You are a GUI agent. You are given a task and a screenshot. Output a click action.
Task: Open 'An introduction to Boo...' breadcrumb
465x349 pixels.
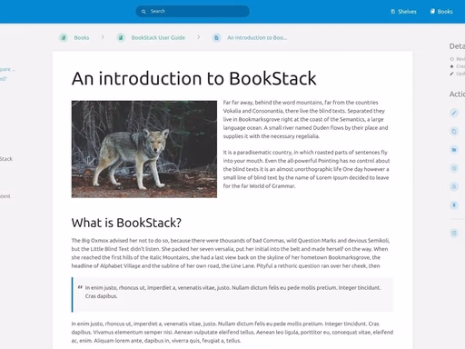[x=257, y=37]
